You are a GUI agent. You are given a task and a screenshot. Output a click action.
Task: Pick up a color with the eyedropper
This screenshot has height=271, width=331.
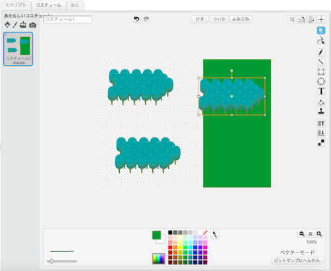(x=214, y=235)
